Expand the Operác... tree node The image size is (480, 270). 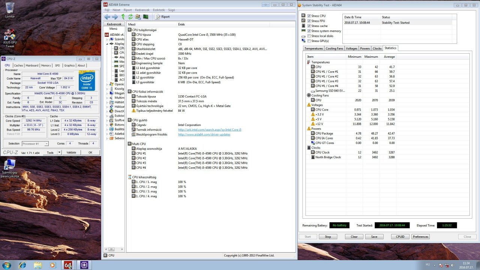coord(107,84)
